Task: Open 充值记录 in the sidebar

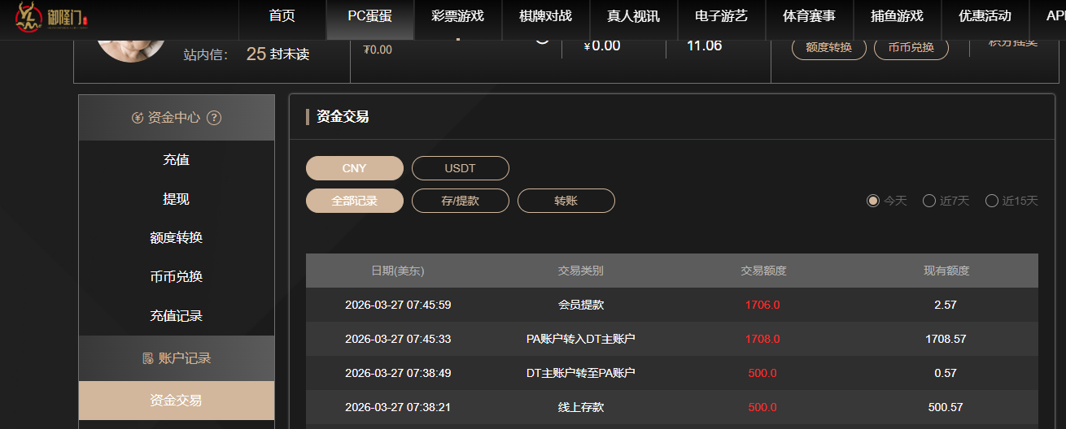Action: (177, 316)
